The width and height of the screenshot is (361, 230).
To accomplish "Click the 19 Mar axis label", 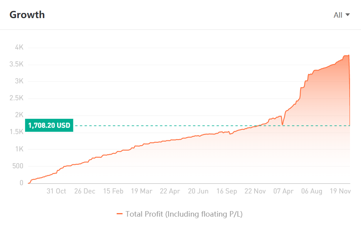I will (x=141, y=191).
